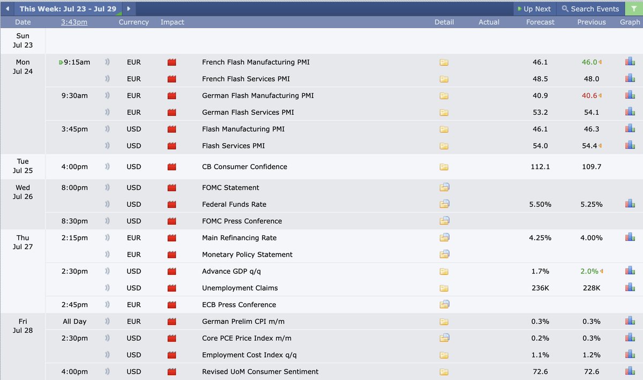
Task: Open detail folder for Core PCE Price Index
Action: point(444,338)
